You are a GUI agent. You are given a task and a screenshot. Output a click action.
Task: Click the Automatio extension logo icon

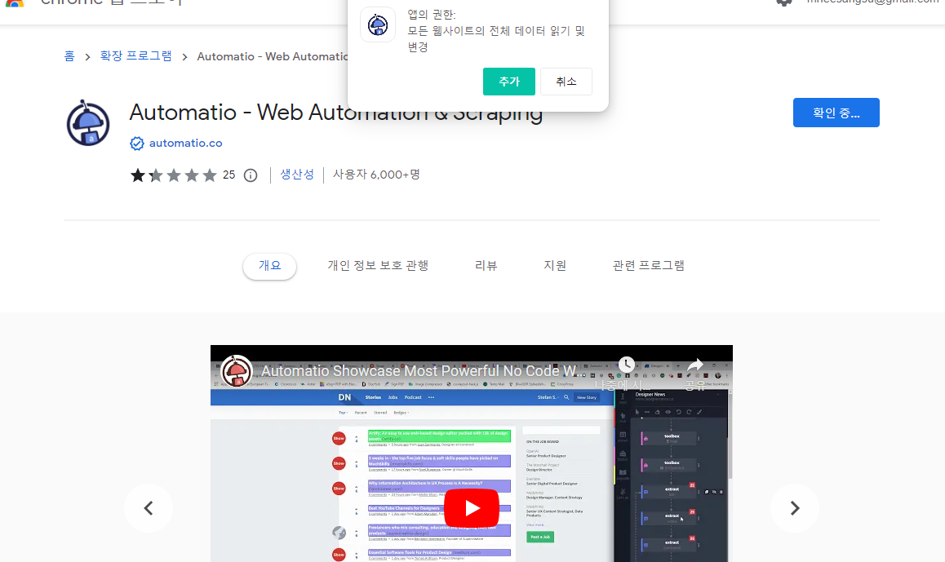click(x=88, y=123)
